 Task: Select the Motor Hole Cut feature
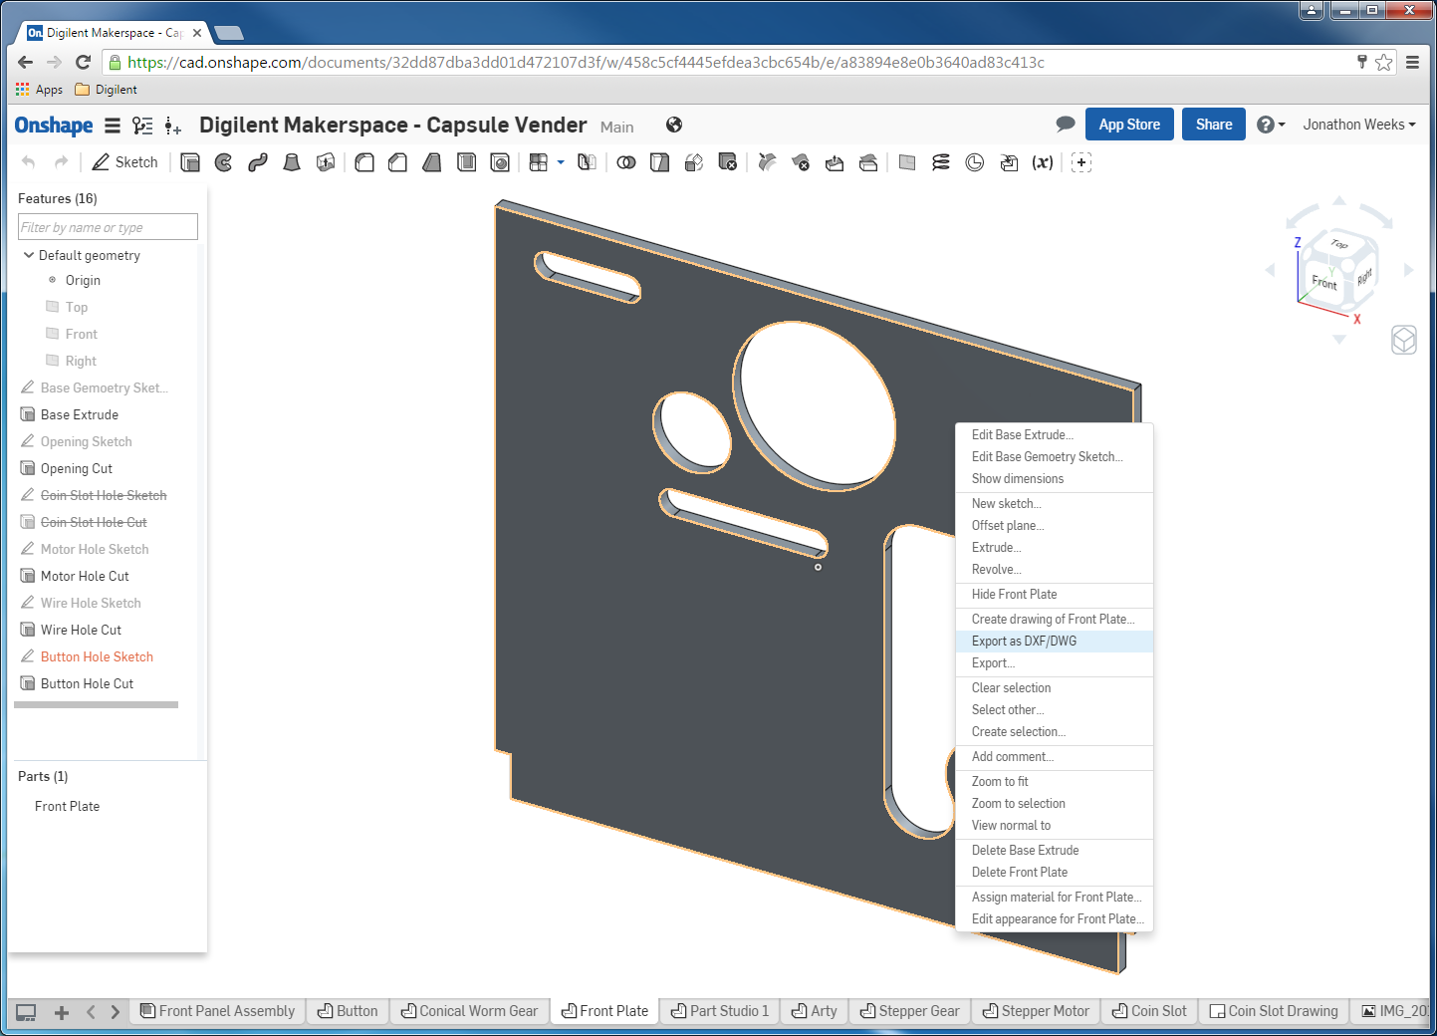pos(85,577)
